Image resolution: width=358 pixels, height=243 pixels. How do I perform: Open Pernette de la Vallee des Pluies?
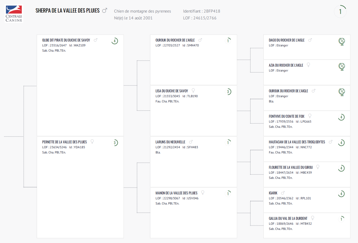64,142
